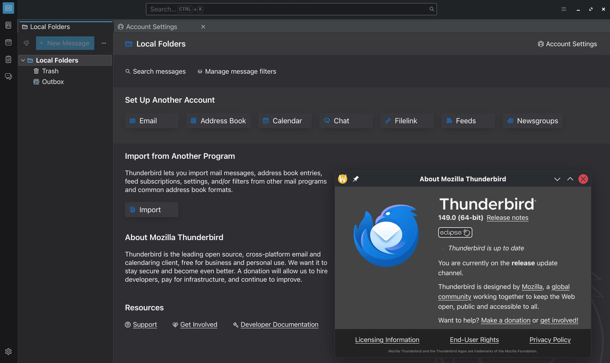Open the Chat space icon
This screenshot has width=610, height=363.
click(8, 77)
